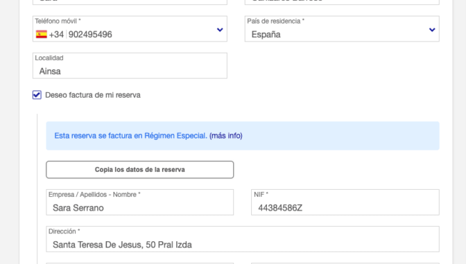Viewport: 466px width, 264px height.
Task: Click the Régimen Especial notice text
Action: pyautogui.click(x=131, y=136)
